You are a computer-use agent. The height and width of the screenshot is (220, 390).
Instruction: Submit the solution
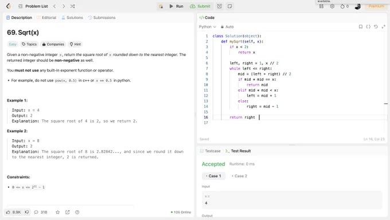tap(200, 6)
